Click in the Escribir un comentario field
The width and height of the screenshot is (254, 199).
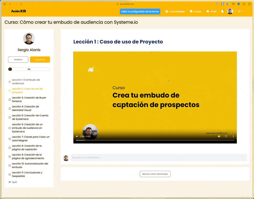[159, 157]
